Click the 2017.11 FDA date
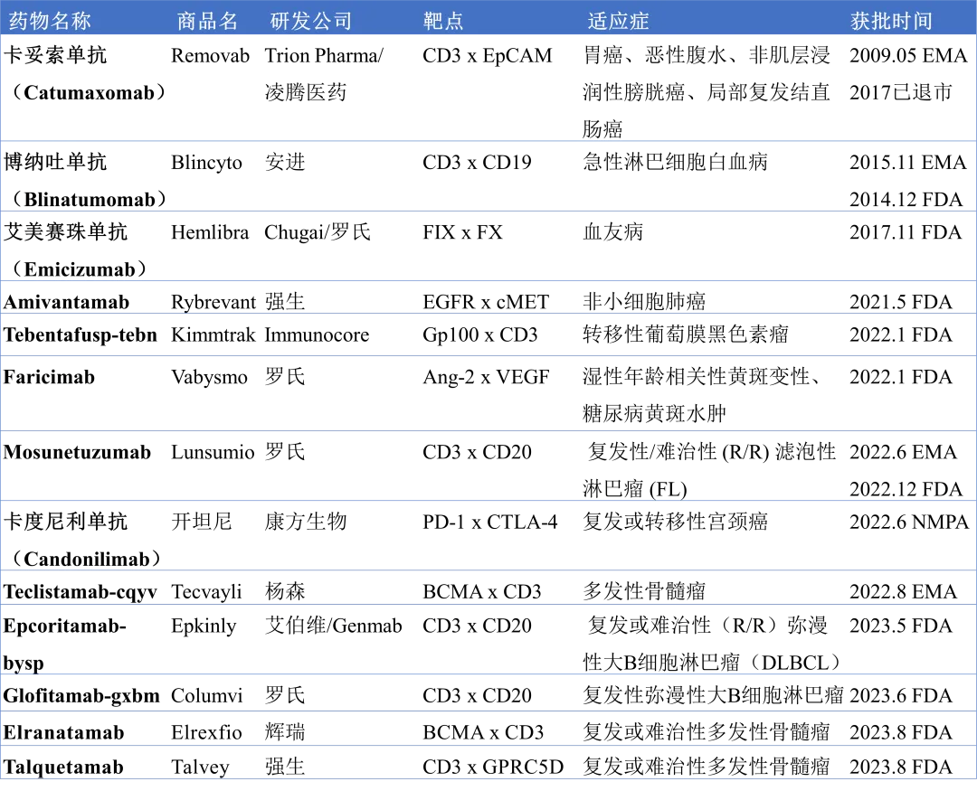The width and height of the screenshot is (977, 791). [906, 232]
